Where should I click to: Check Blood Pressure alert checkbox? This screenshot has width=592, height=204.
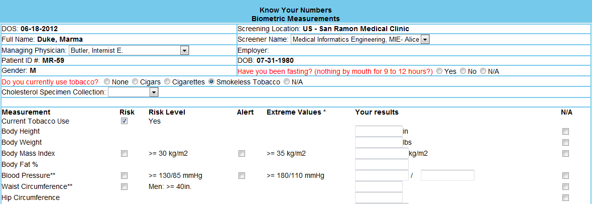[242, 176]
